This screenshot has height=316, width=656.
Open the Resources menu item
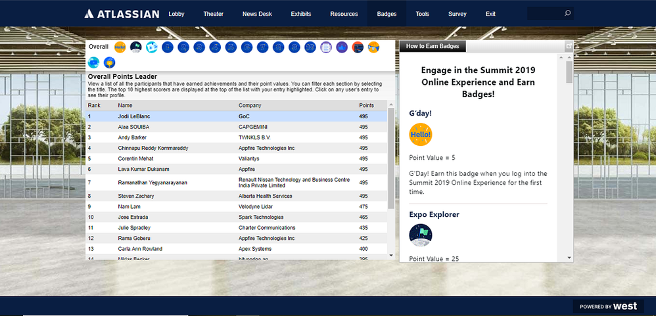(x=344, y=14)
